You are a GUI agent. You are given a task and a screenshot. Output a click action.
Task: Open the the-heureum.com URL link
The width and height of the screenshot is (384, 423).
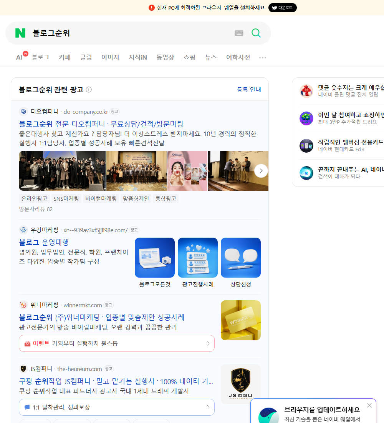(79, 369)
